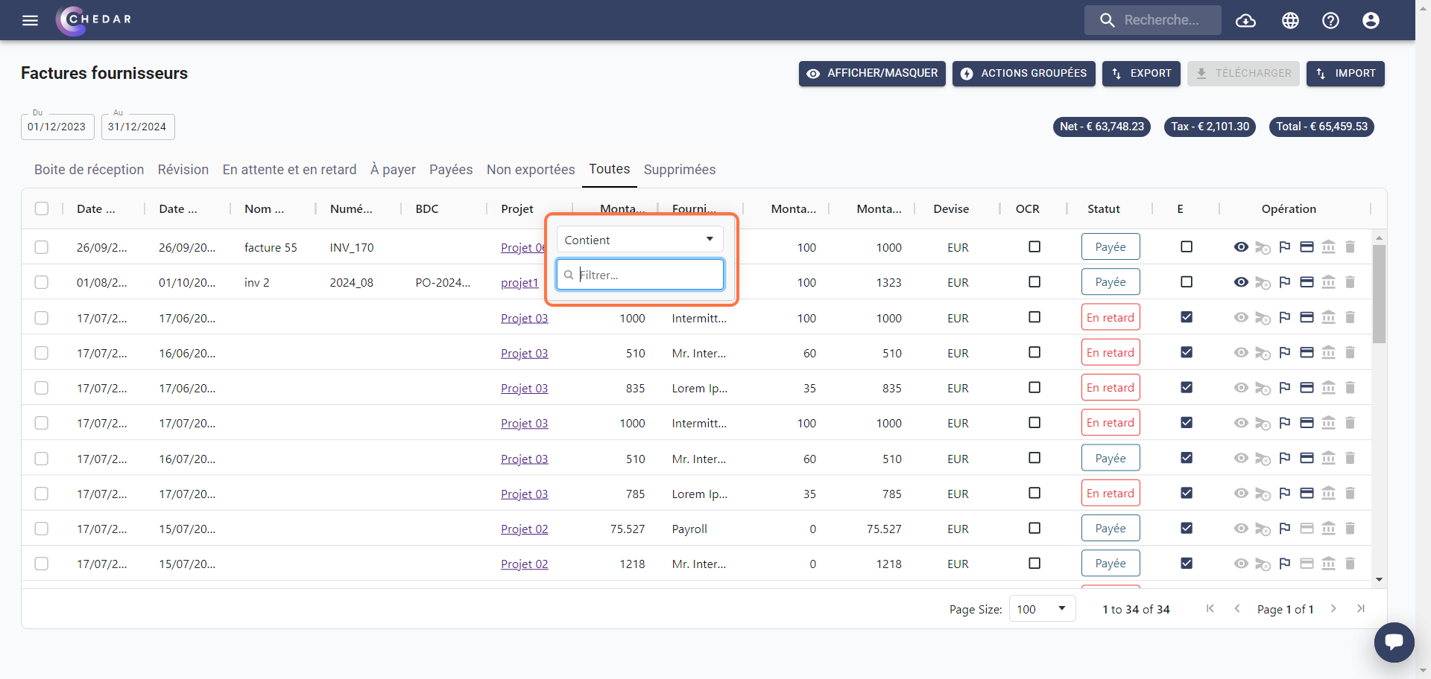Screen dimensions: 1431x679
Task: Open the AFFICHER/MASQUER columns menu
Action: coord(872,74)
